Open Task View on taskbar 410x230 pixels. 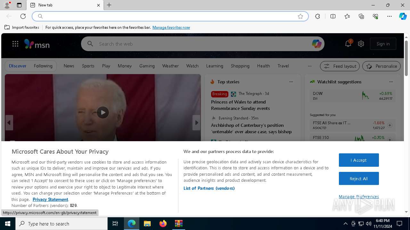tap(115, 224)
